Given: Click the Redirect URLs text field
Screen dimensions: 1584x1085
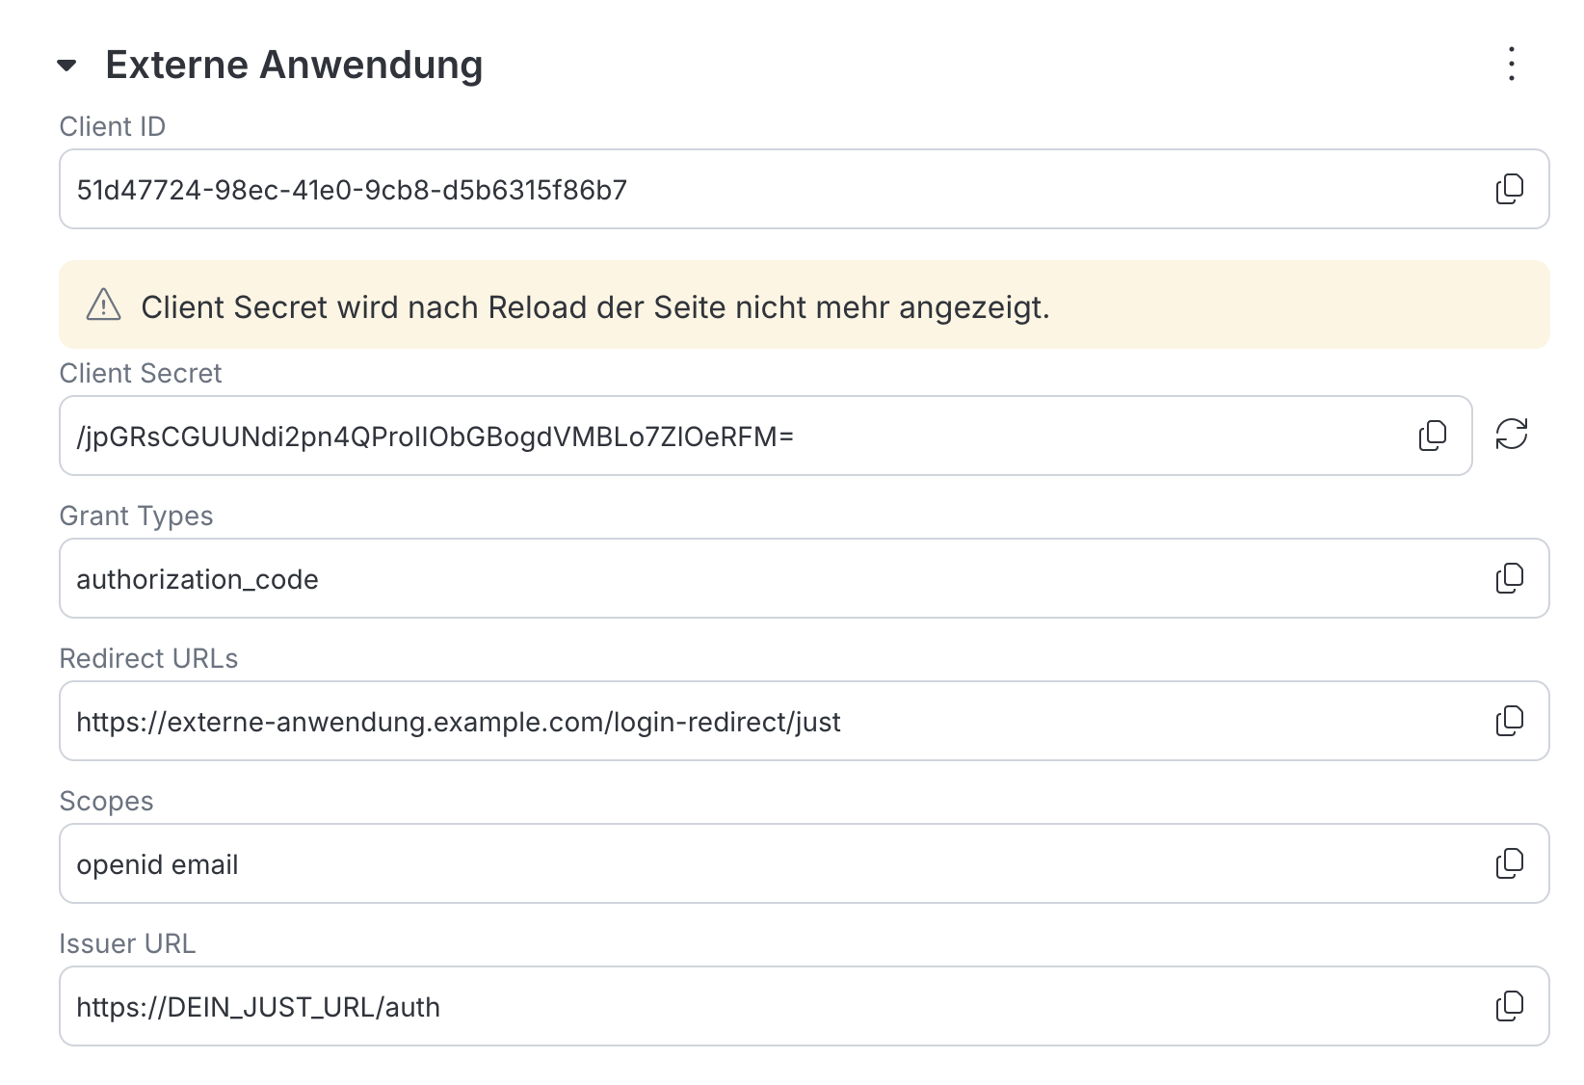Looking at the screenshot, I should [x=804, y=721].
